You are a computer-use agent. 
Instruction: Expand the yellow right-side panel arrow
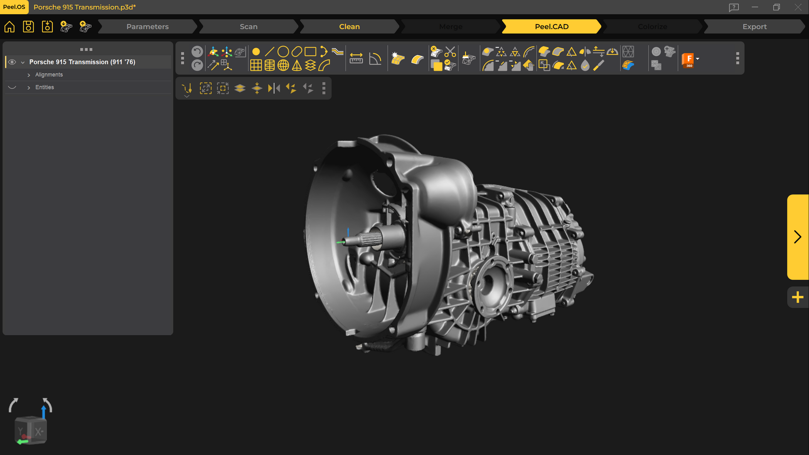(797, 237)
